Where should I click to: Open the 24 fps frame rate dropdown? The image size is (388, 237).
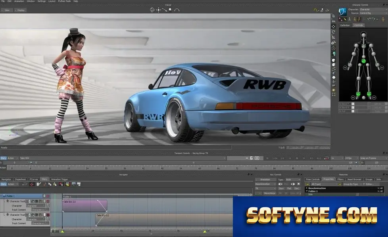click(352, 158)
